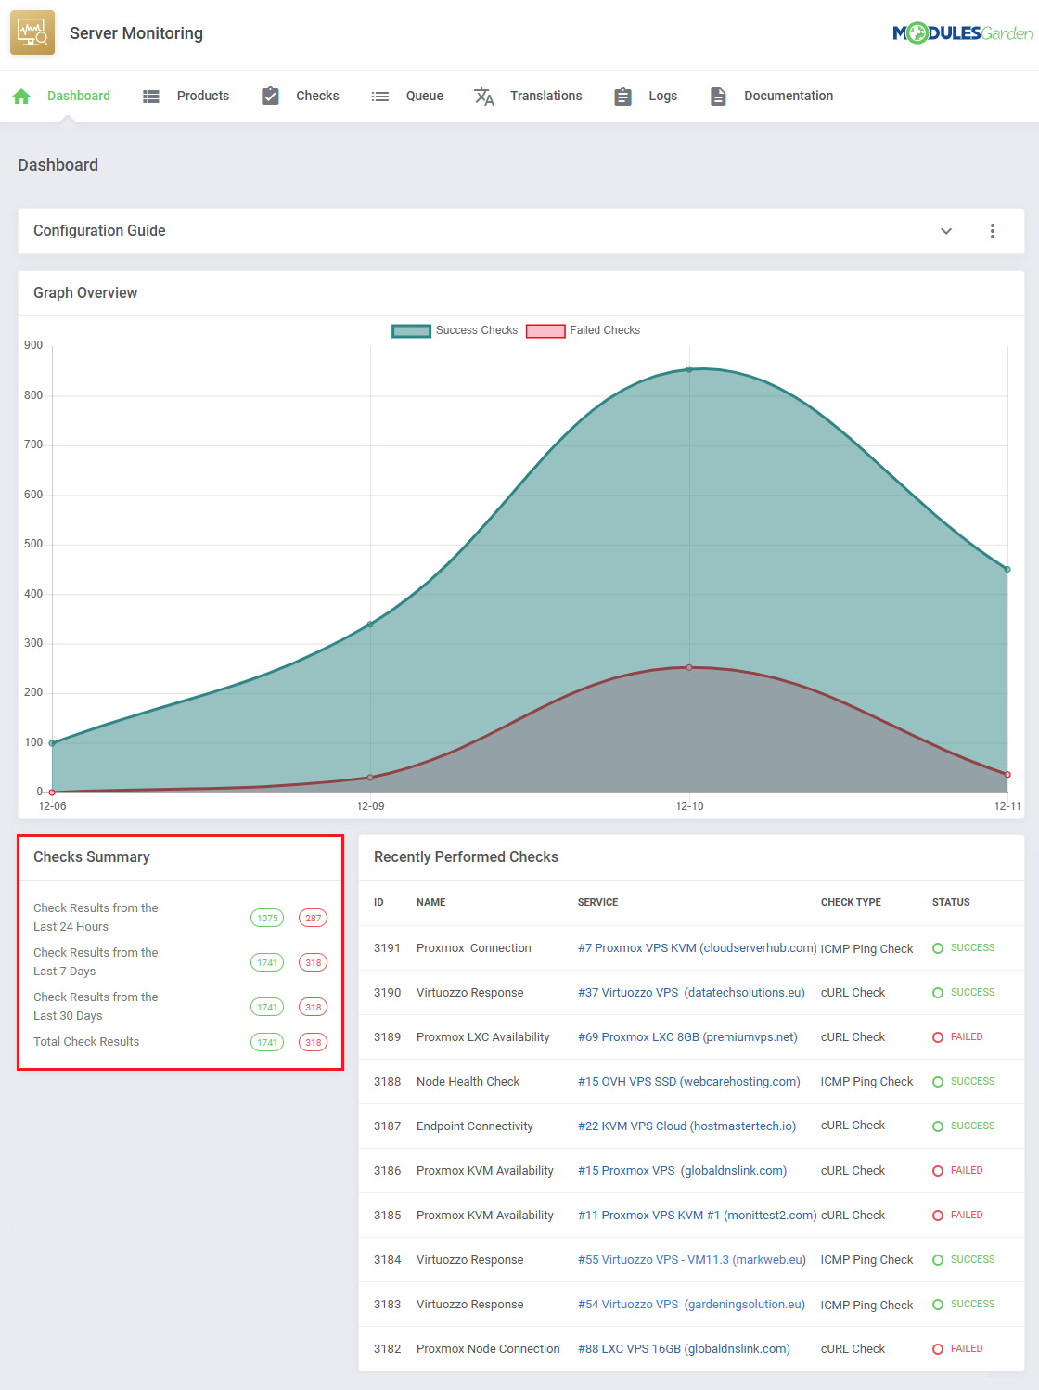Image resolution: width=1039 pixels, height=1390 pixels.
Task: Open the Logs tab
Action: pyautogui.click(x=663, y=96)
